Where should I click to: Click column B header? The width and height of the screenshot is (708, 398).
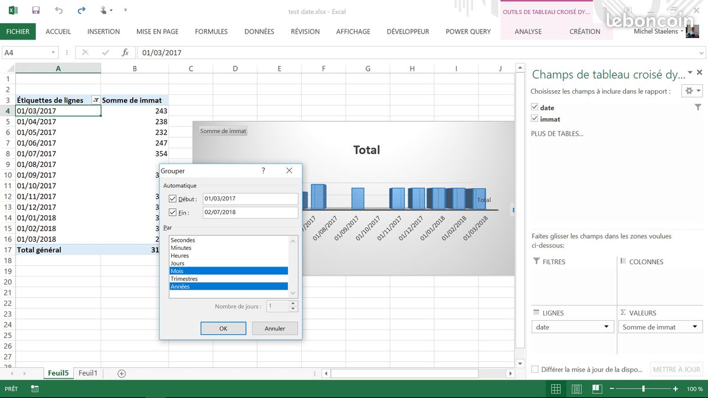135,68
